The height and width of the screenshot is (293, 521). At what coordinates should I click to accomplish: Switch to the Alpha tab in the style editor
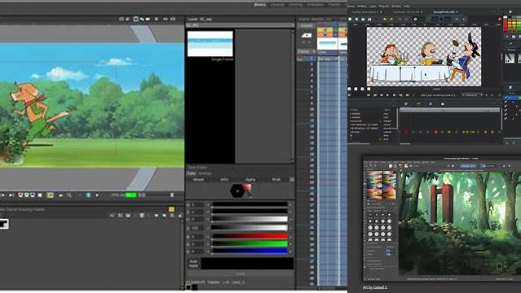250,180
